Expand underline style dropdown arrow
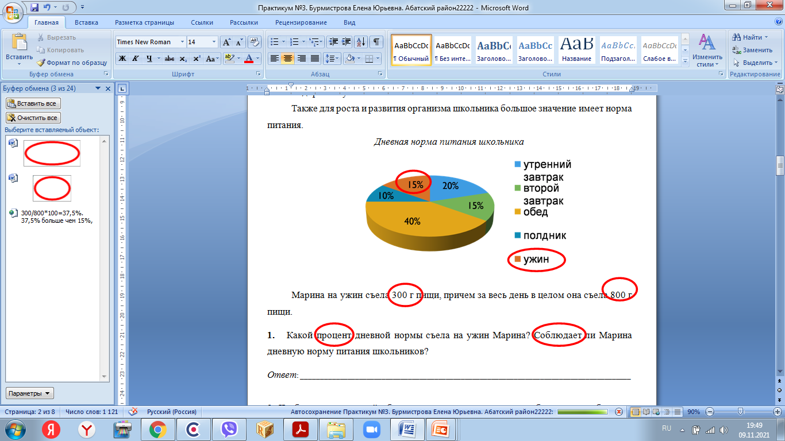This screenshot has width=785, height=441. pos(158,59)
